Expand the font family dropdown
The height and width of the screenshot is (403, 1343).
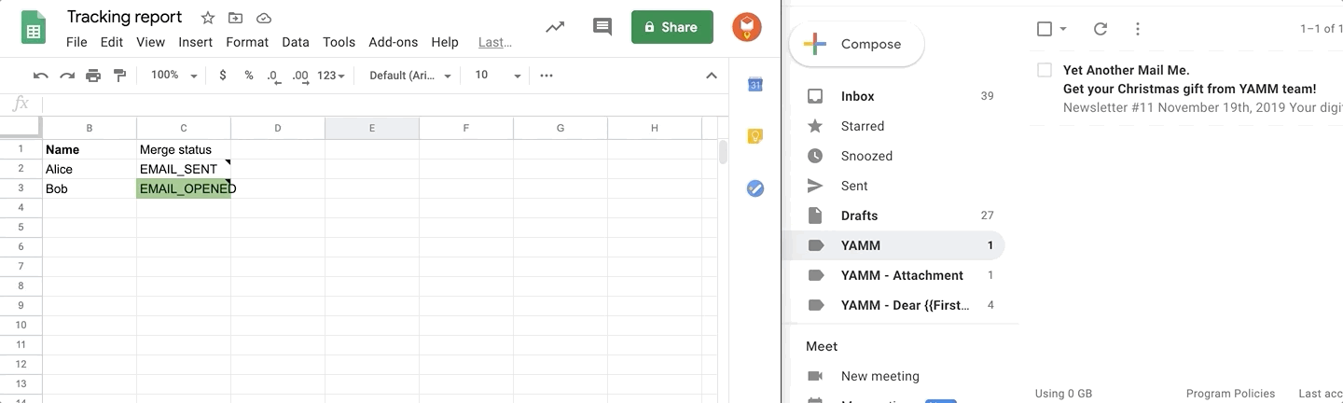click(x=410, y=76)
